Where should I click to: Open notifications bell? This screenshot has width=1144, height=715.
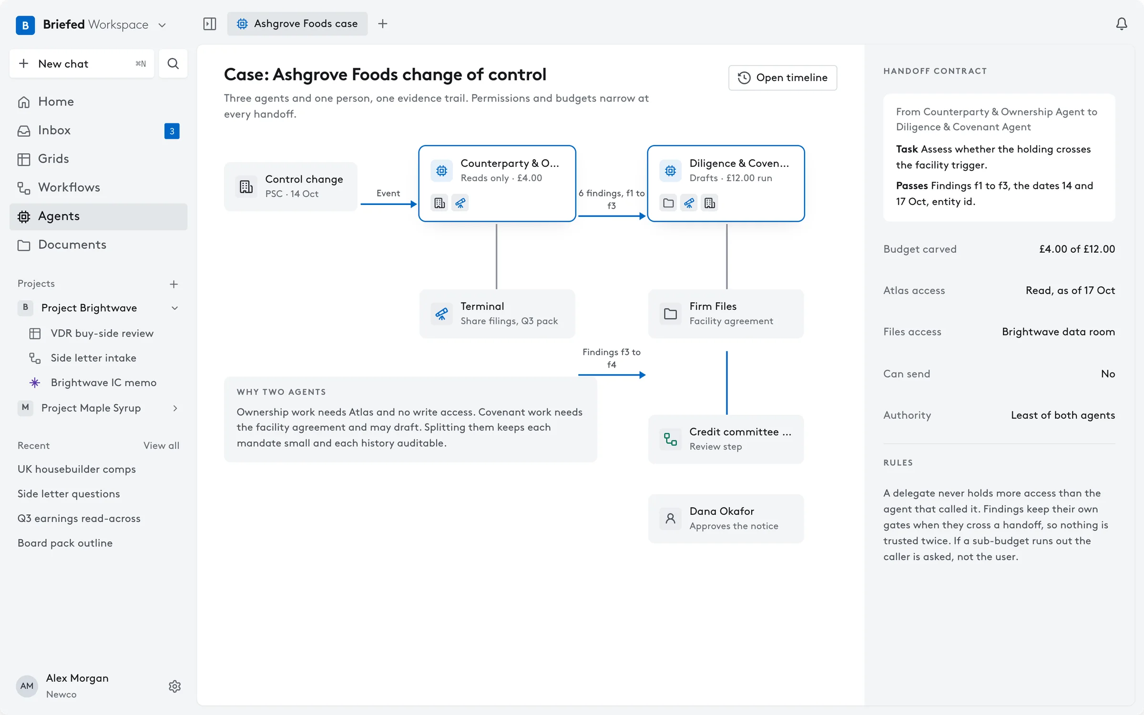(x=1122, y=24)
